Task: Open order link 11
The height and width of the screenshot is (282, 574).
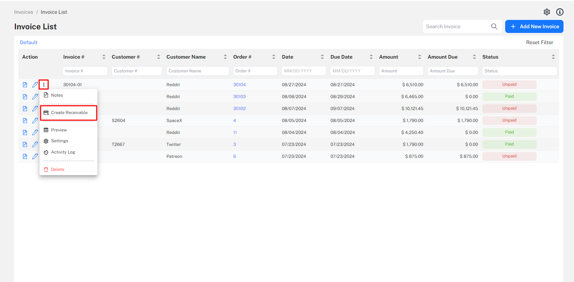Action: 235,132
